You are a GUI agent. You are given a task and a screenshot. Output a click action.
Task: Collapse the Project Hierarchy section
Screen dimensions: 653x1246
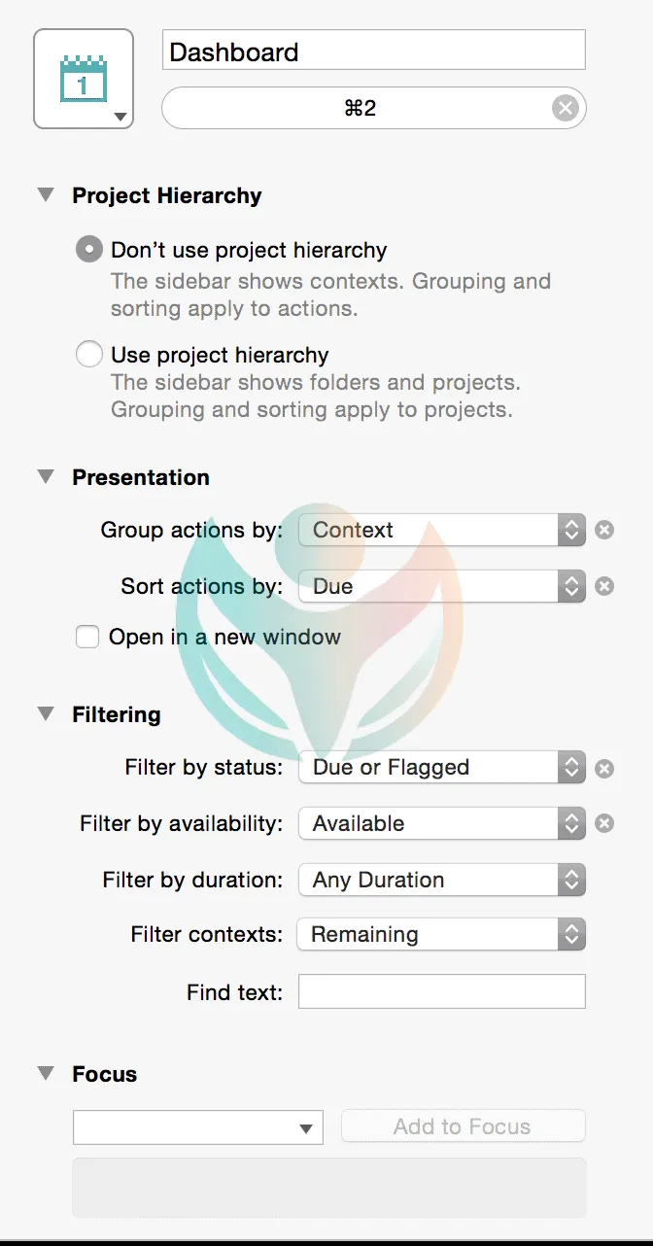(46, 195)
